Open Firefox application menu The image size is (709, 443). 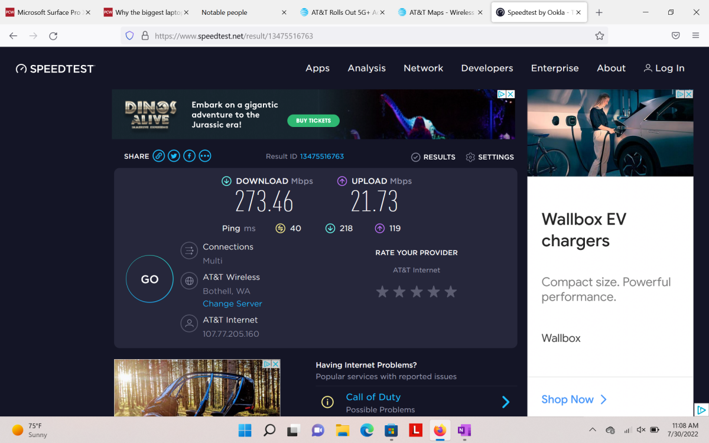[695, 36]
